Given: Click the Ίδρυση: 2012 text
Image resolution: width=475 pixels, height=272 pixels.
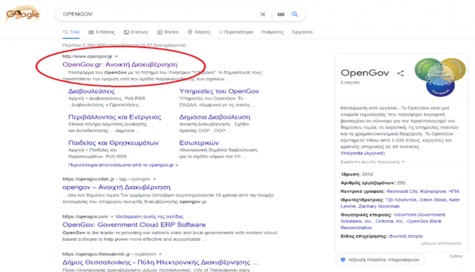Looking at the screenshot, I should (x=357, y=174).
